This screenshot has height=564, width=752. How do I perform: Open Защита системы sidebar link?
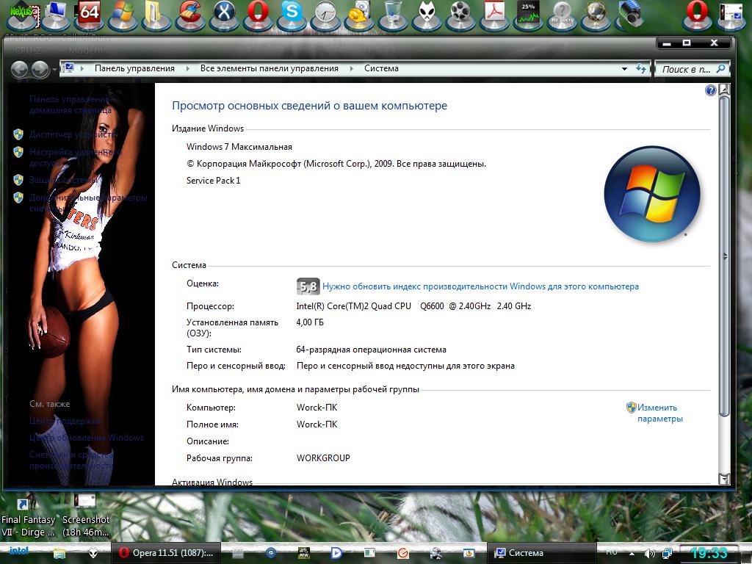coord(63,180)
